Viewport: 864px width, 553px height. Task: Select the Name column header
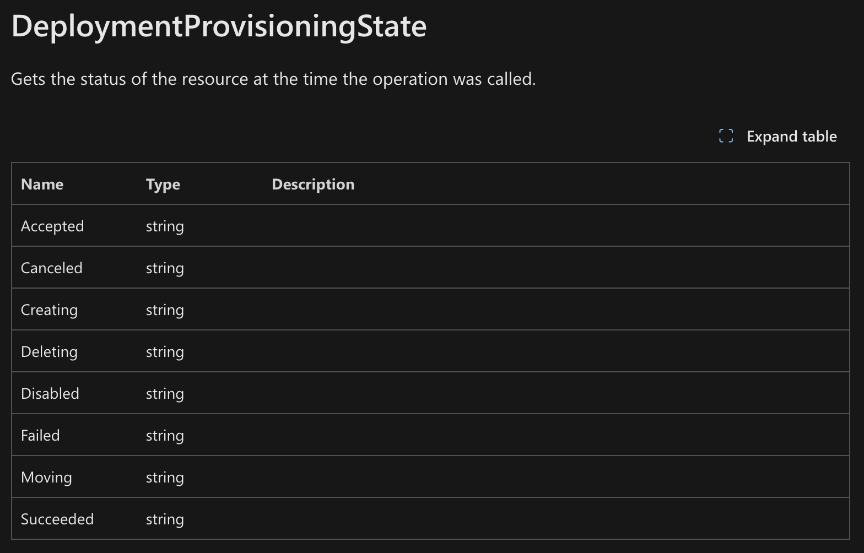(x=42, y=184)
